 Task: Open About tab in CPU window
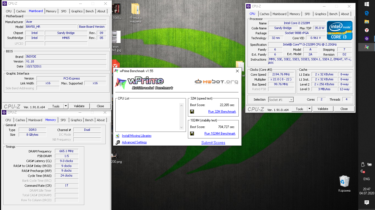click(345, 14)
